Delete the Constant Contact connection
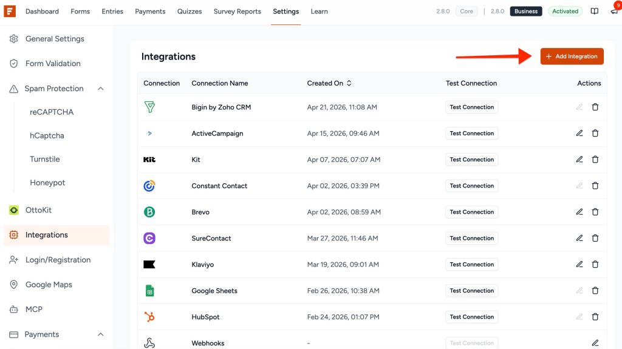Viewport: 622px width, 349px height. (x=595, y=186)
